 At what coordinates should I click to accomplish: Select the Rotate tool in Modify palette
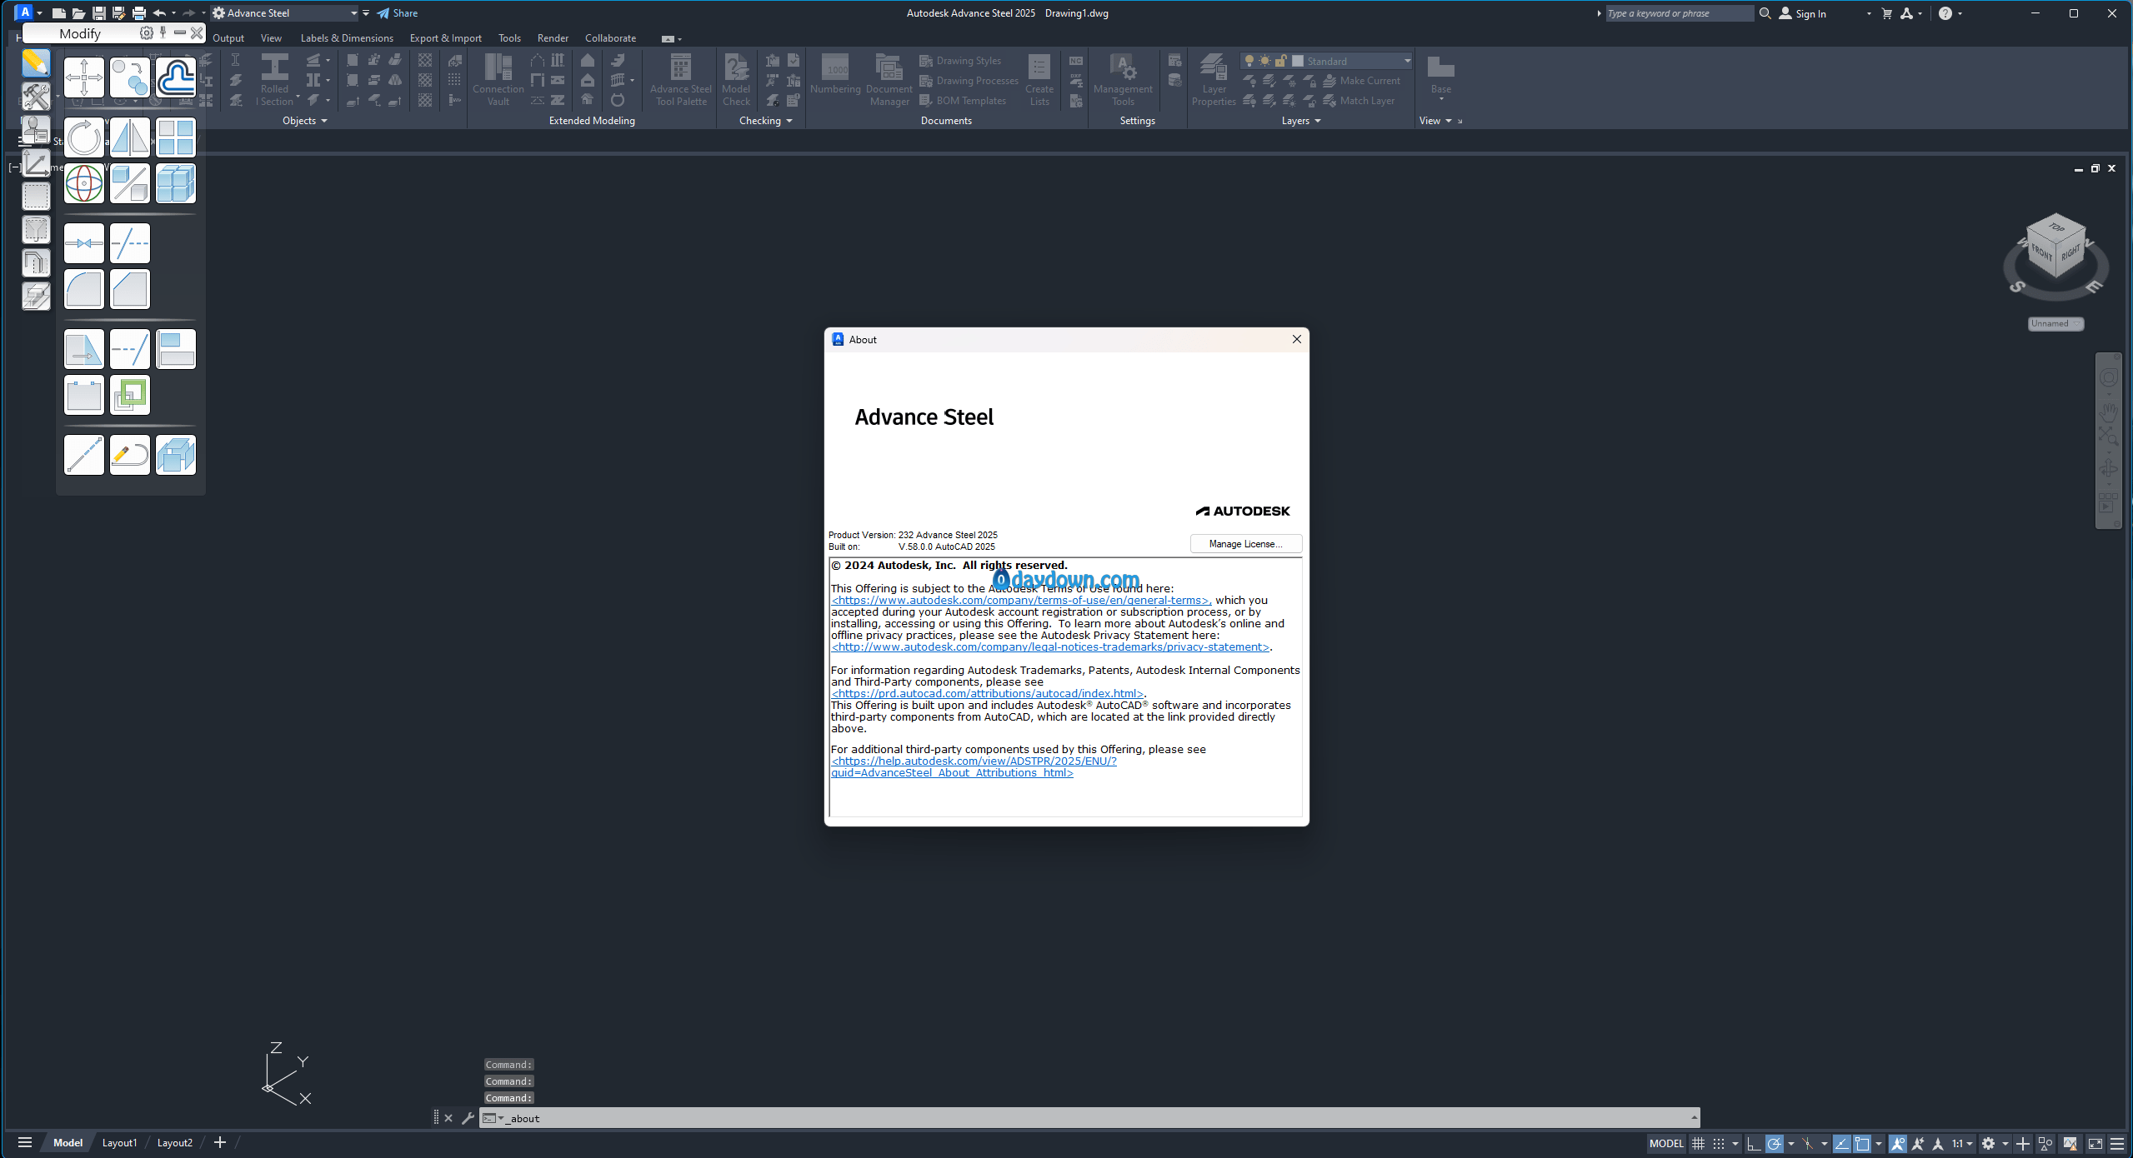[x=84, y=137]
